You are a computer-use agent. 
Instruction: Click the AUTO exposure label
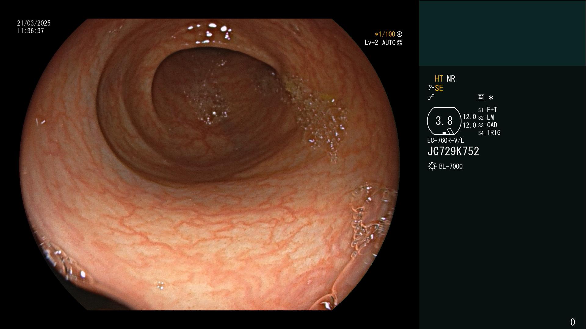(389, 43)
